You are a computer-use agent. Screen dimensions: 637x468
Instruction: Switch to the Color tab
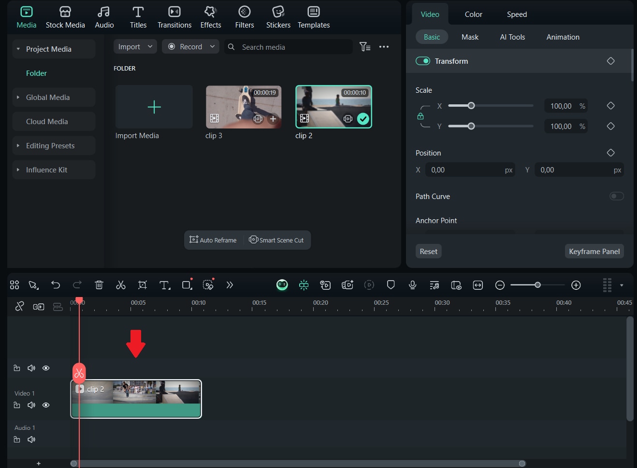pos(473,14)
